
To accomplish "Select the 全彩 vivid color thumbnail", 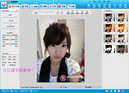I will (x=109, y=28).
